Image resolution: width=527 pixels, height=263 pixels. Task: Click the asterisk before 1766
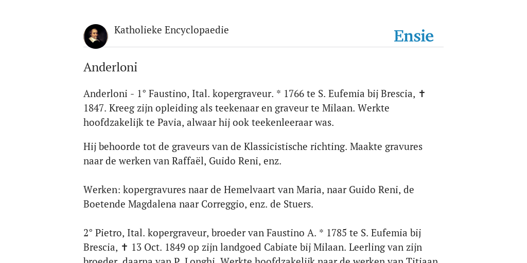pos(278,92)
